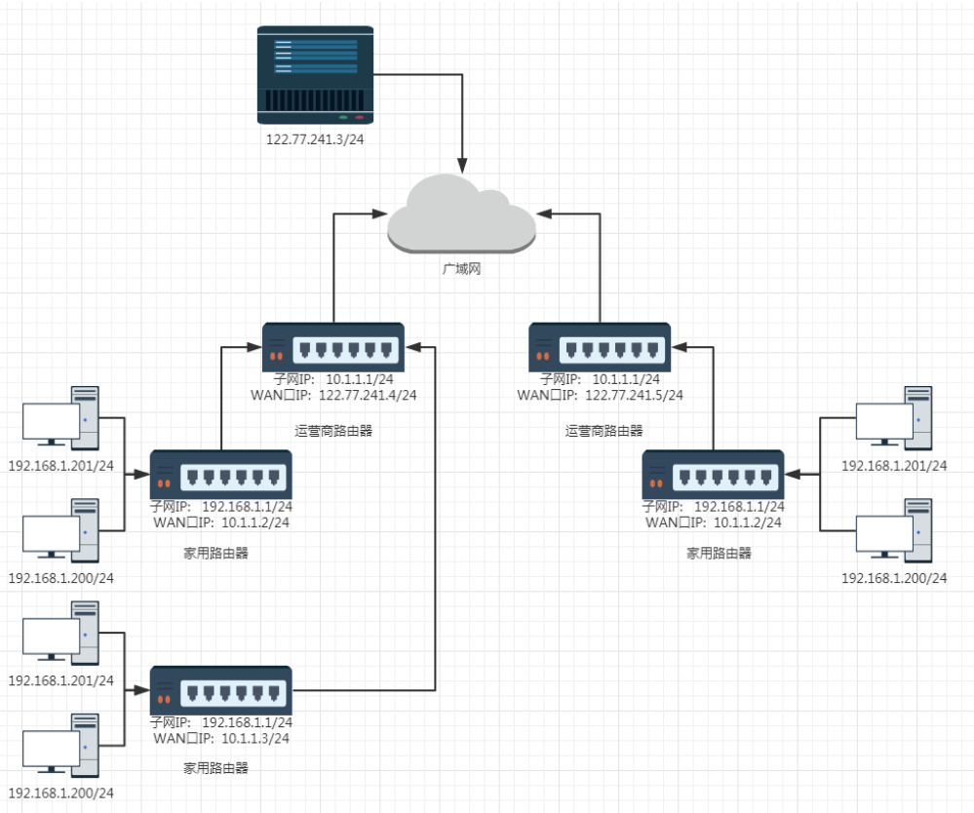Select the server icon labeled 122.77.241.3/24
Viewport: 974px width, 813px height.
[315, 74]
